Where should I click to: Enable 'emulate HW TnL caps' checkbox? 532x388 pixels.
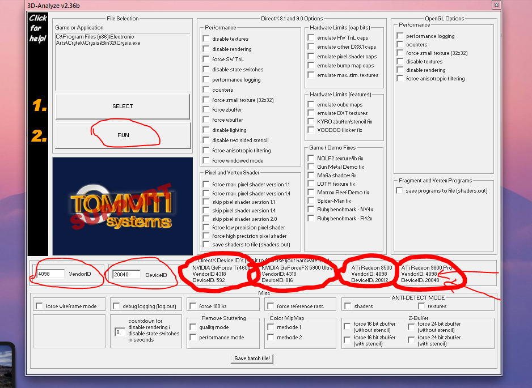point(311,37)
